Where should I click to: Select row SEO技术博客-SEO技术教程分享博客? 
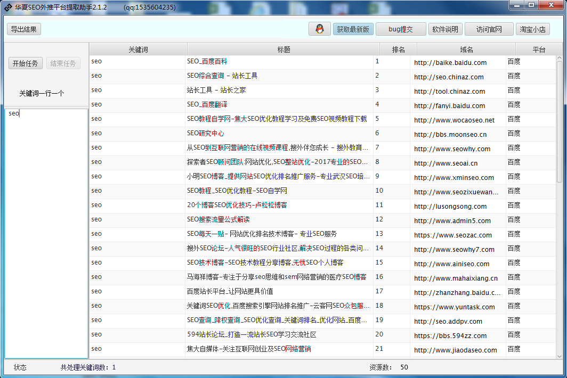coord(322,263)
